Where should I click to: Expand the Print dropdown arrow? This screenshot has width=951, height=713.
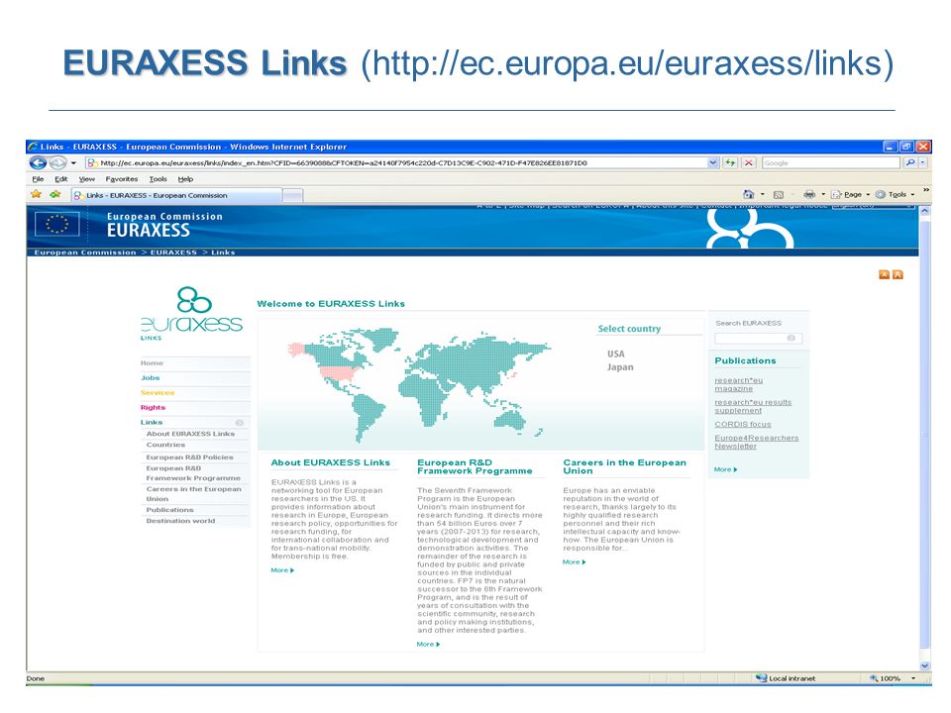tap(823, 195)
